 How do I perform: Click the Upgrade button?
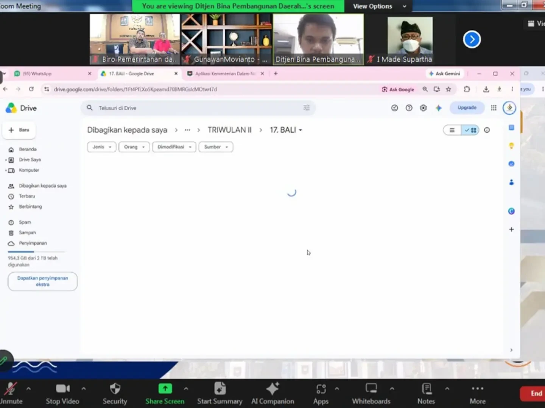[467, 108]
